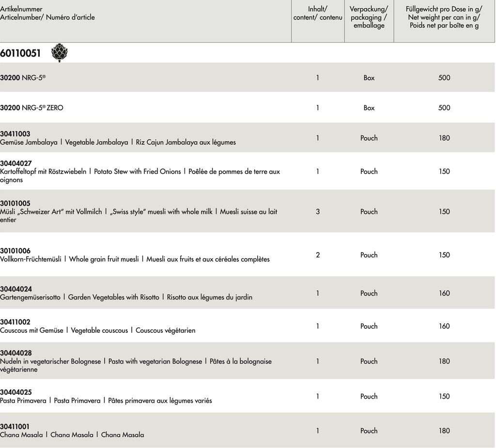496x448 pixels.
Task: Click article number 60110051 heading
Action: point(20,54)
